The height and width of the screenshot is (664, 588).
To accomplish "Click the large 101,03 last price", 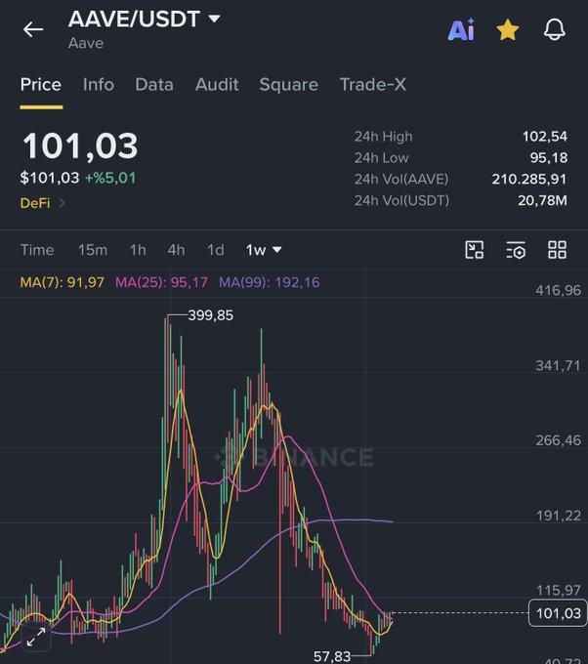I will [80, 146].
